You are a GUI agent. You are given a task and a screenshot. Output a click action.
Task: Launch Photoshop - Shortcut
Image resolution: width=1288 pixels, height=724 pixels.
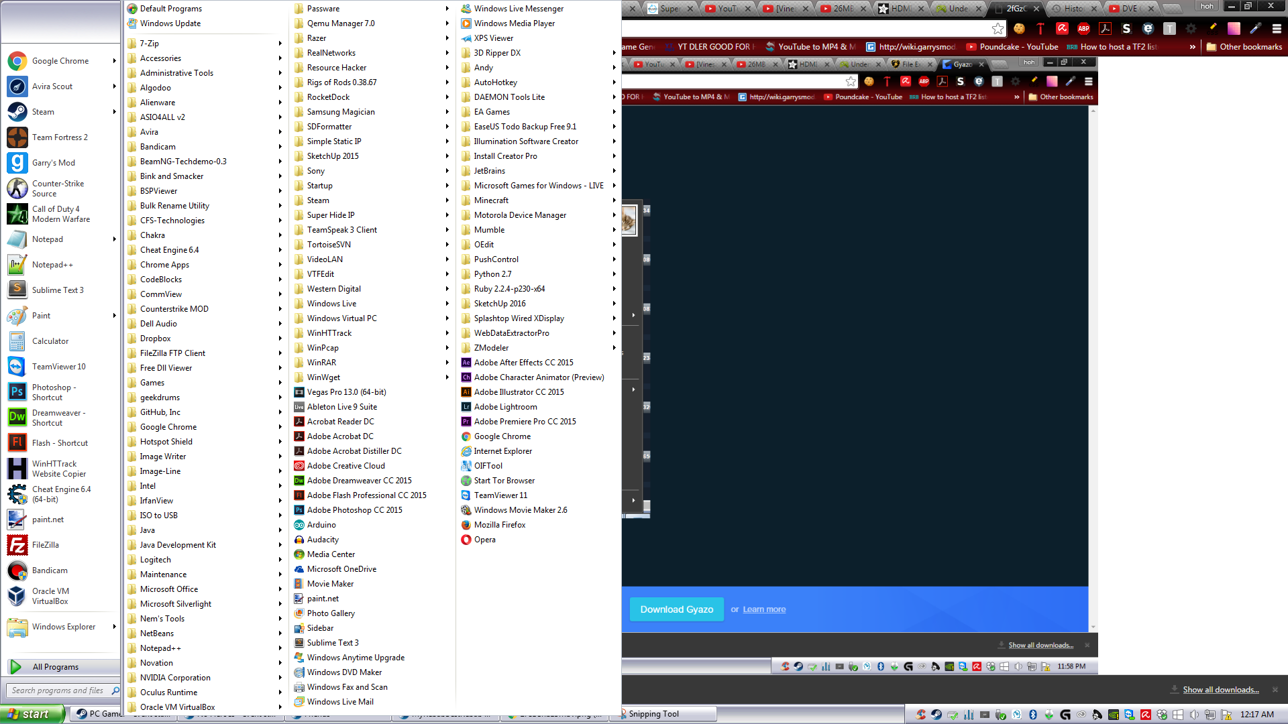(x=59, y=392)
